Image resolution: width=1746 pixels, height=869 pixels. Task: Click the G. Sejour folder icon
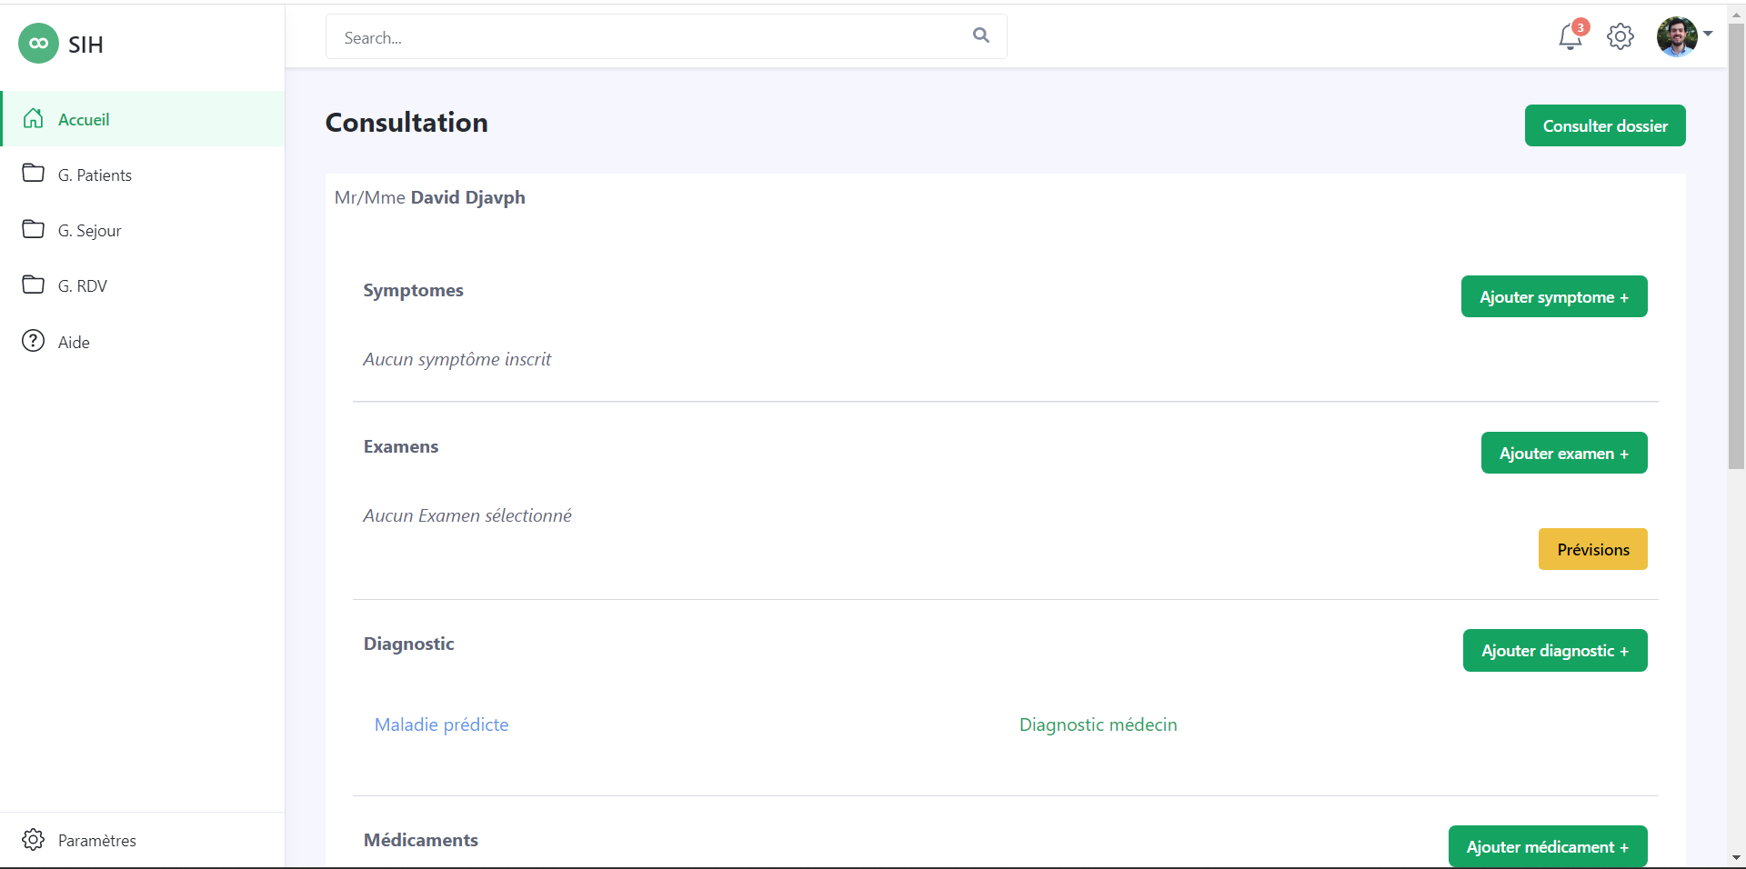pos(34,229)
